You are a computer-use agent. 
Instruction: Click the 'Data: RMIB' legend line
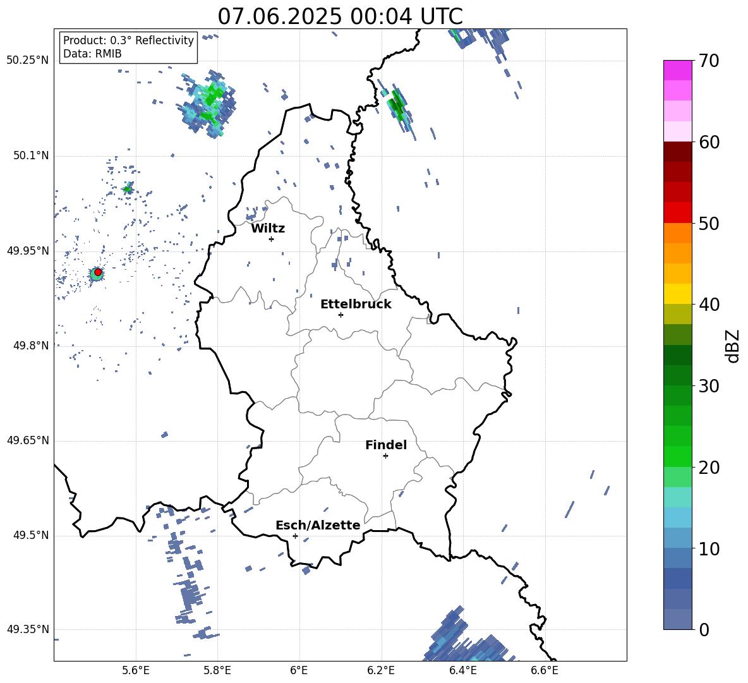click(92, 54)
